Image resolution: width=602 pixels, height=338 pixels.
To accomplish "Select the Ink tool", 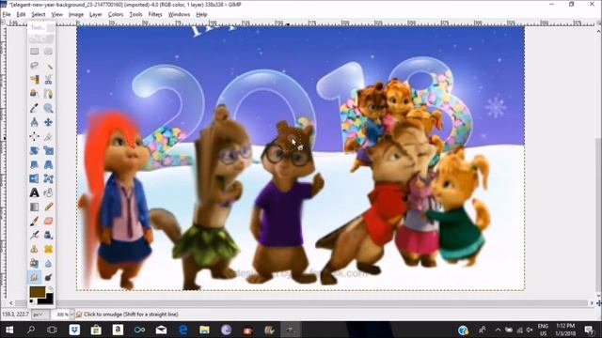I will coord(48,235).
